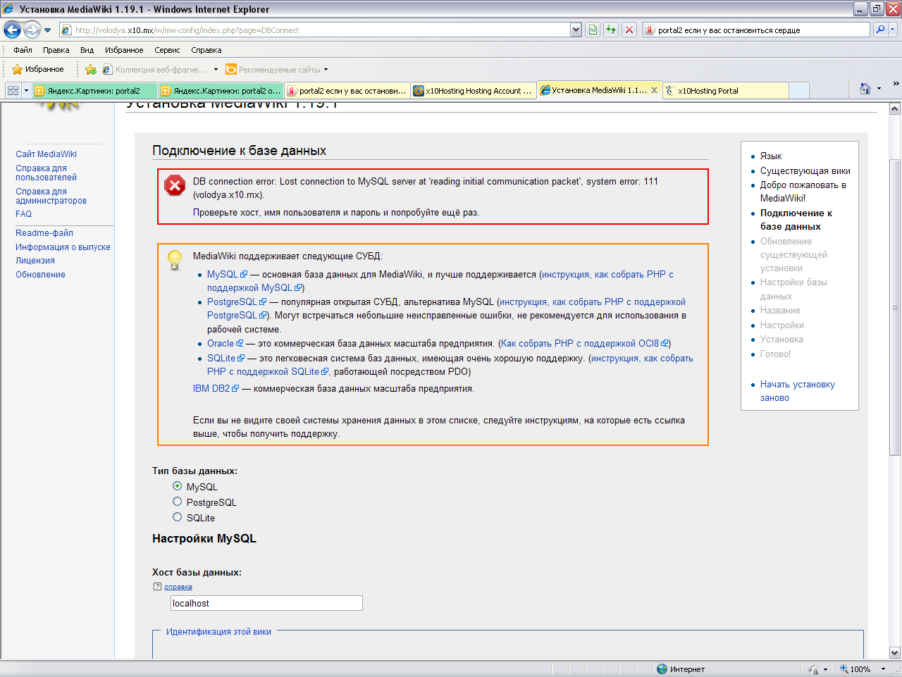Switch to portal2 если у вас останови... tab
The image size is (902, 677).
tap(347, 90)
